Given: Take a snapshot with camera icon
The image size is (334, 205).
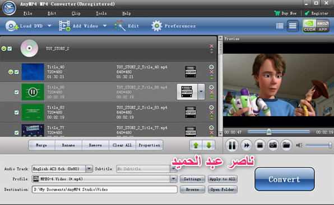Looking at the screenshot, I should click(273, 145).
